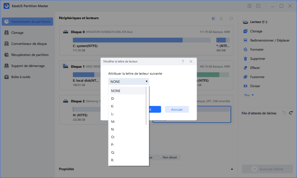Click the Clonage icon in left sidebar
Image resolution: width=297 pixels, height=178 pixels.
tap(6, 33)
